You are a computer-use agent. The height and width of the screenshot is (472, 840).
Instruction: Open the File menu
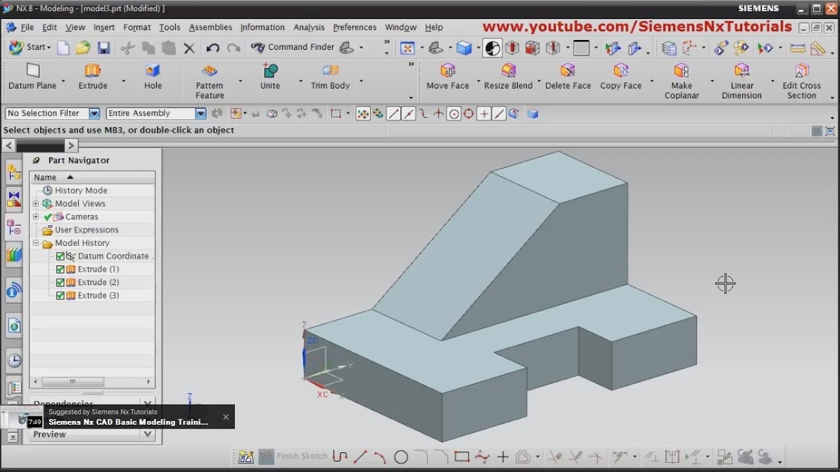[27, 28]
